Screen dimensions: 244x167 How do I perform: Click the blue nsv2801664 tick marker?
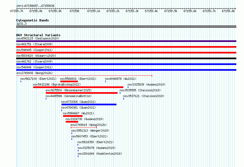coord(78,156)
